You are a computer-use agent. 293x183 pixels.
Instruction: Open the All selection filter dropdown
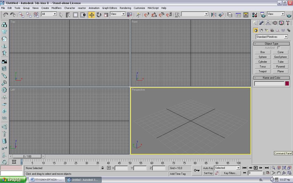49,14
